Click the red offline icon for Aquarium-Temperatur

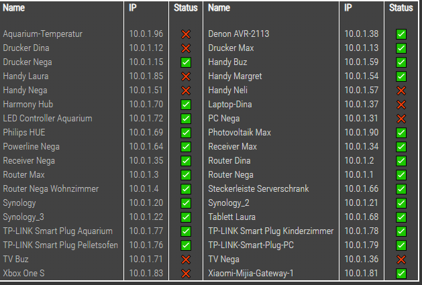click(186, 34)
